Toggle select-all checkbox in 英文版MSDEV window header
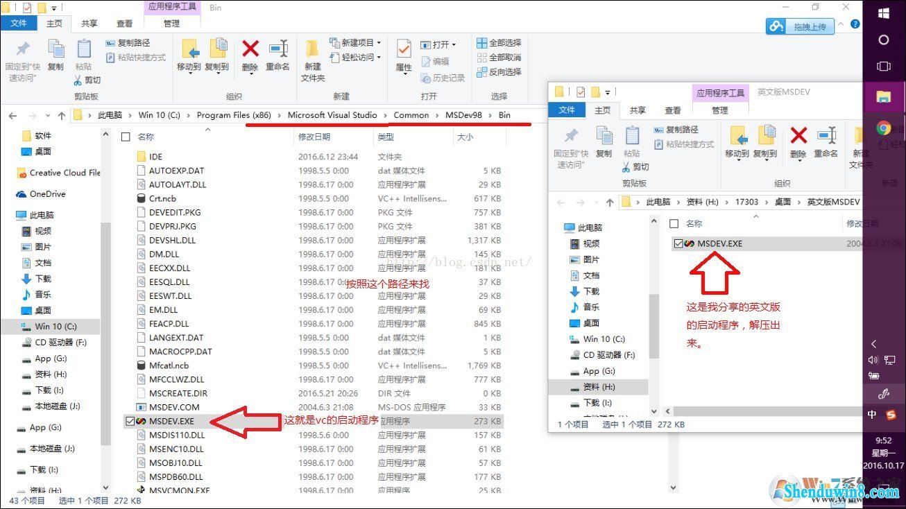This screenshot has height=509, width=906. pyautogui.click(x=673, y=224)
